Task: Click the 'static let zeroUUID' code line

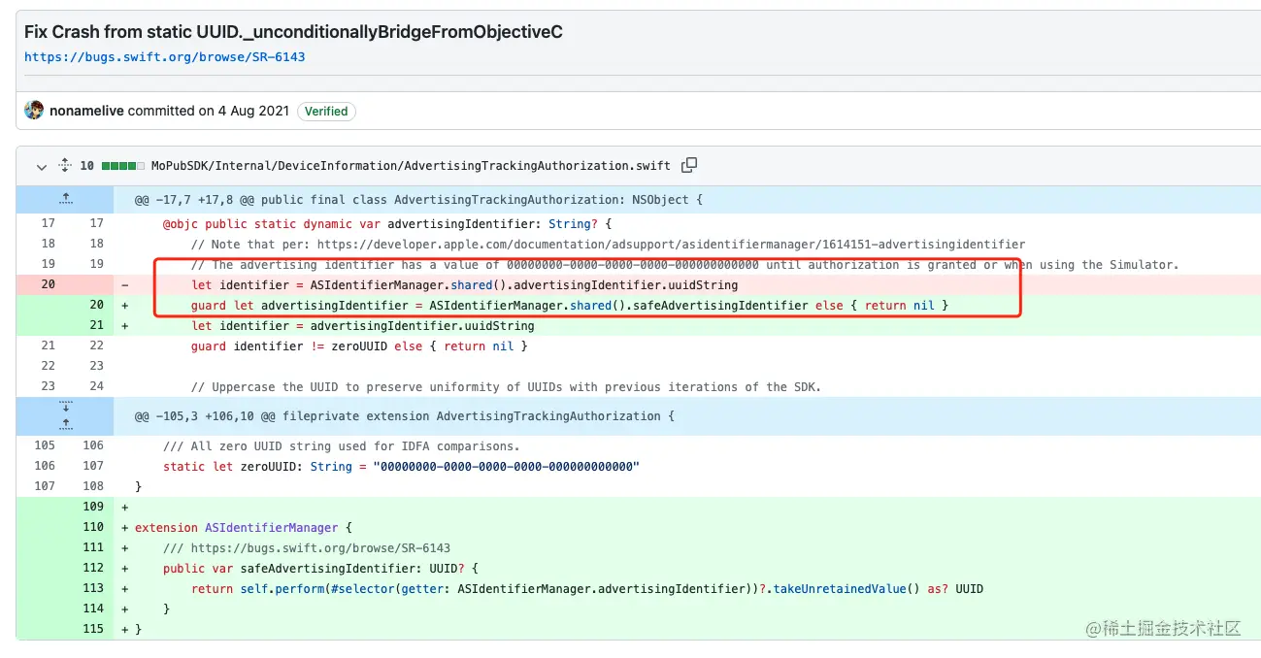Action: coord(401,466)
